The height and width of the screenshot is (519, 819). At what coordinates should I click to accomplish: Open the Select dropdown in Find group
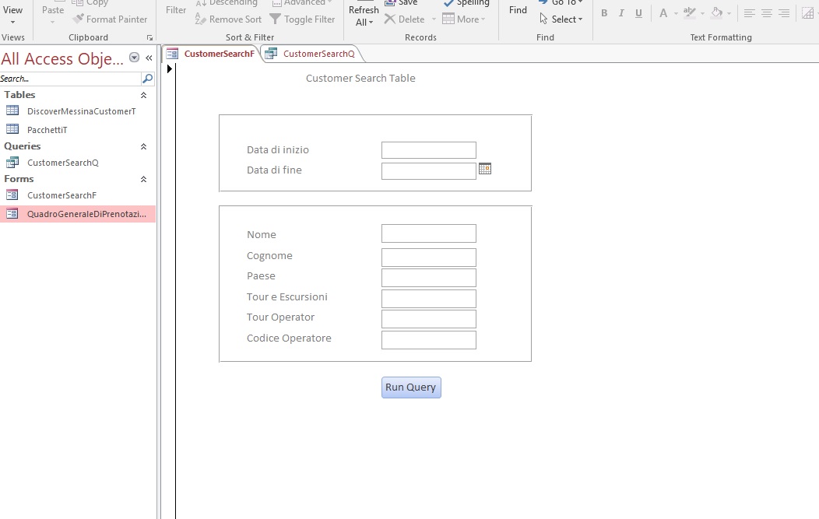(562, 19)
